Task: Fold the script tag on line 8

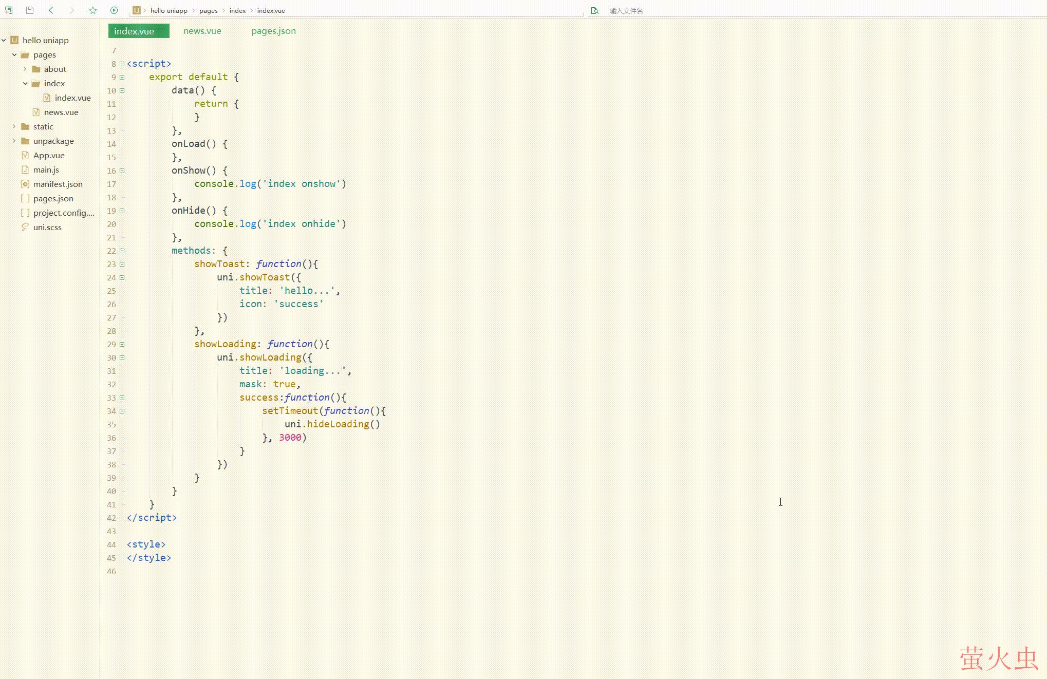Action: (x=122, y=64)
